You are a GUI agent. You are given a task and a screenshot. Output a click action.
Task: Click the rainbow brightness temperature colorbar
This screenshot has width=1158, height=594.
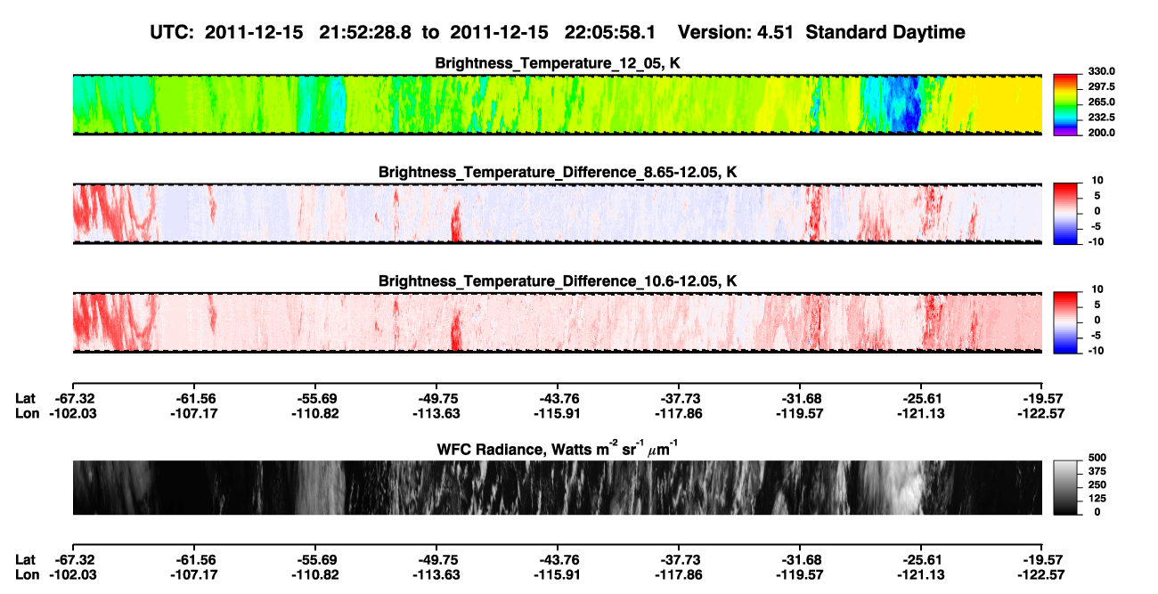(x=1066, y=103)
